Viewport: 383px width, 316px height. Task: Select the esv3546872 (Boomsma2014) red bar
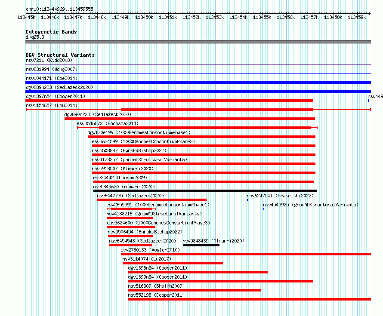[205, 128]
